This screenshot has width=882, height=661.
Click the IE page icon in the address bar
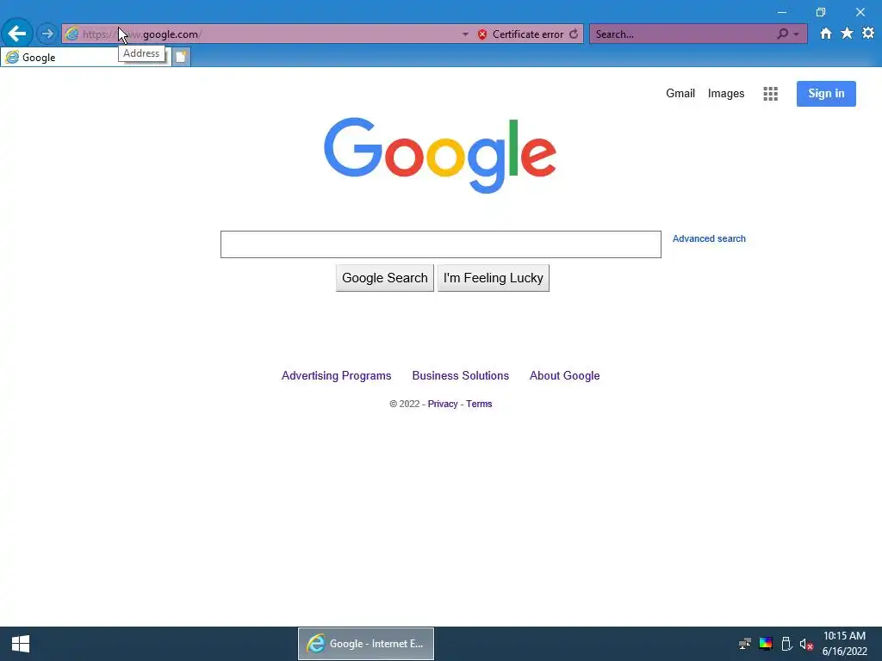(71, 34)
